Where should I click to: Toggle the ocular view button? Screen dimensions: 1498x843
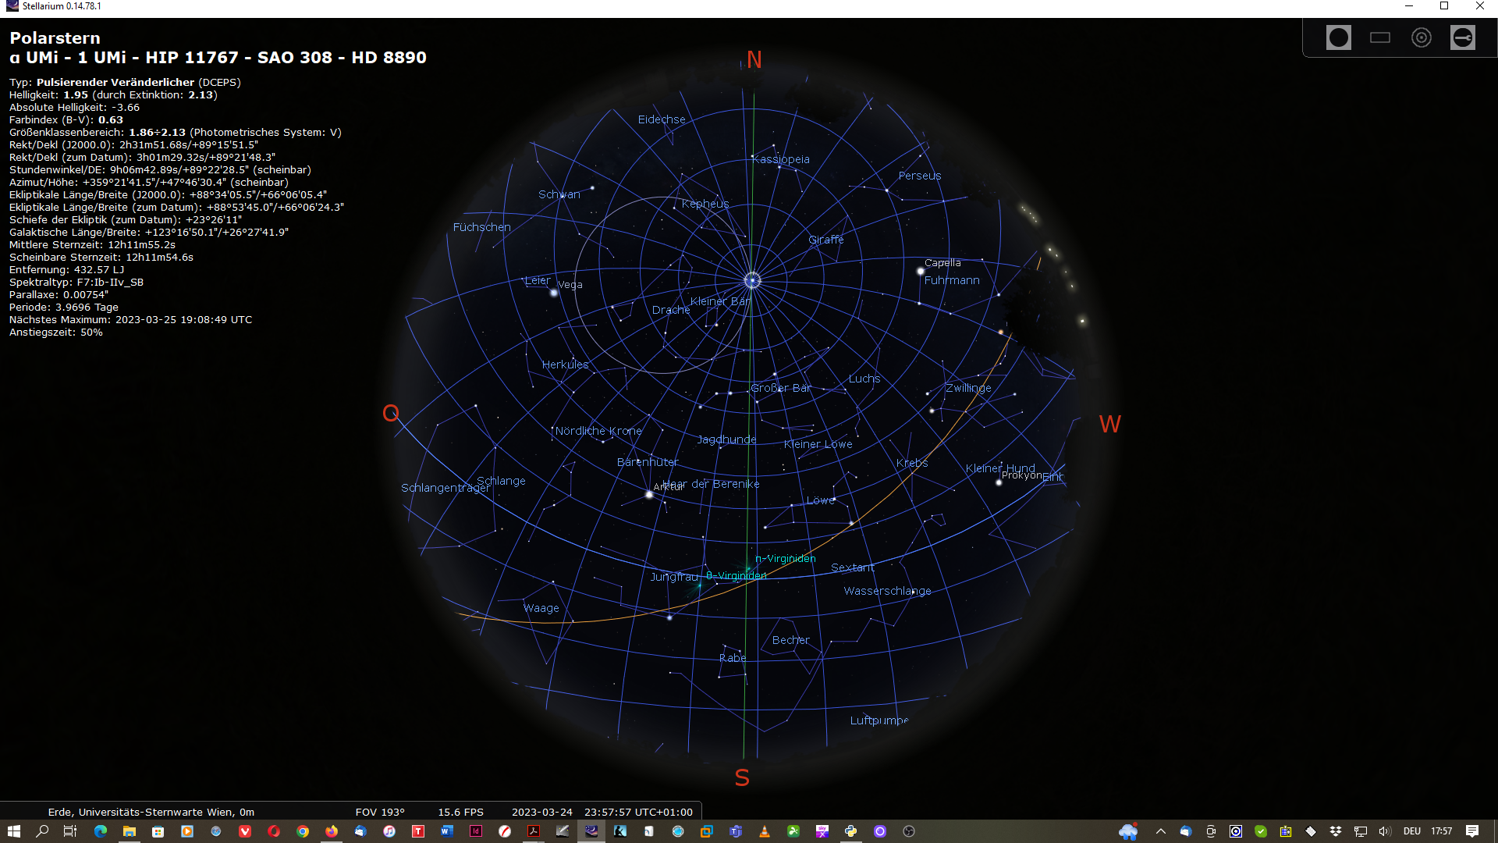[1338, 37]
